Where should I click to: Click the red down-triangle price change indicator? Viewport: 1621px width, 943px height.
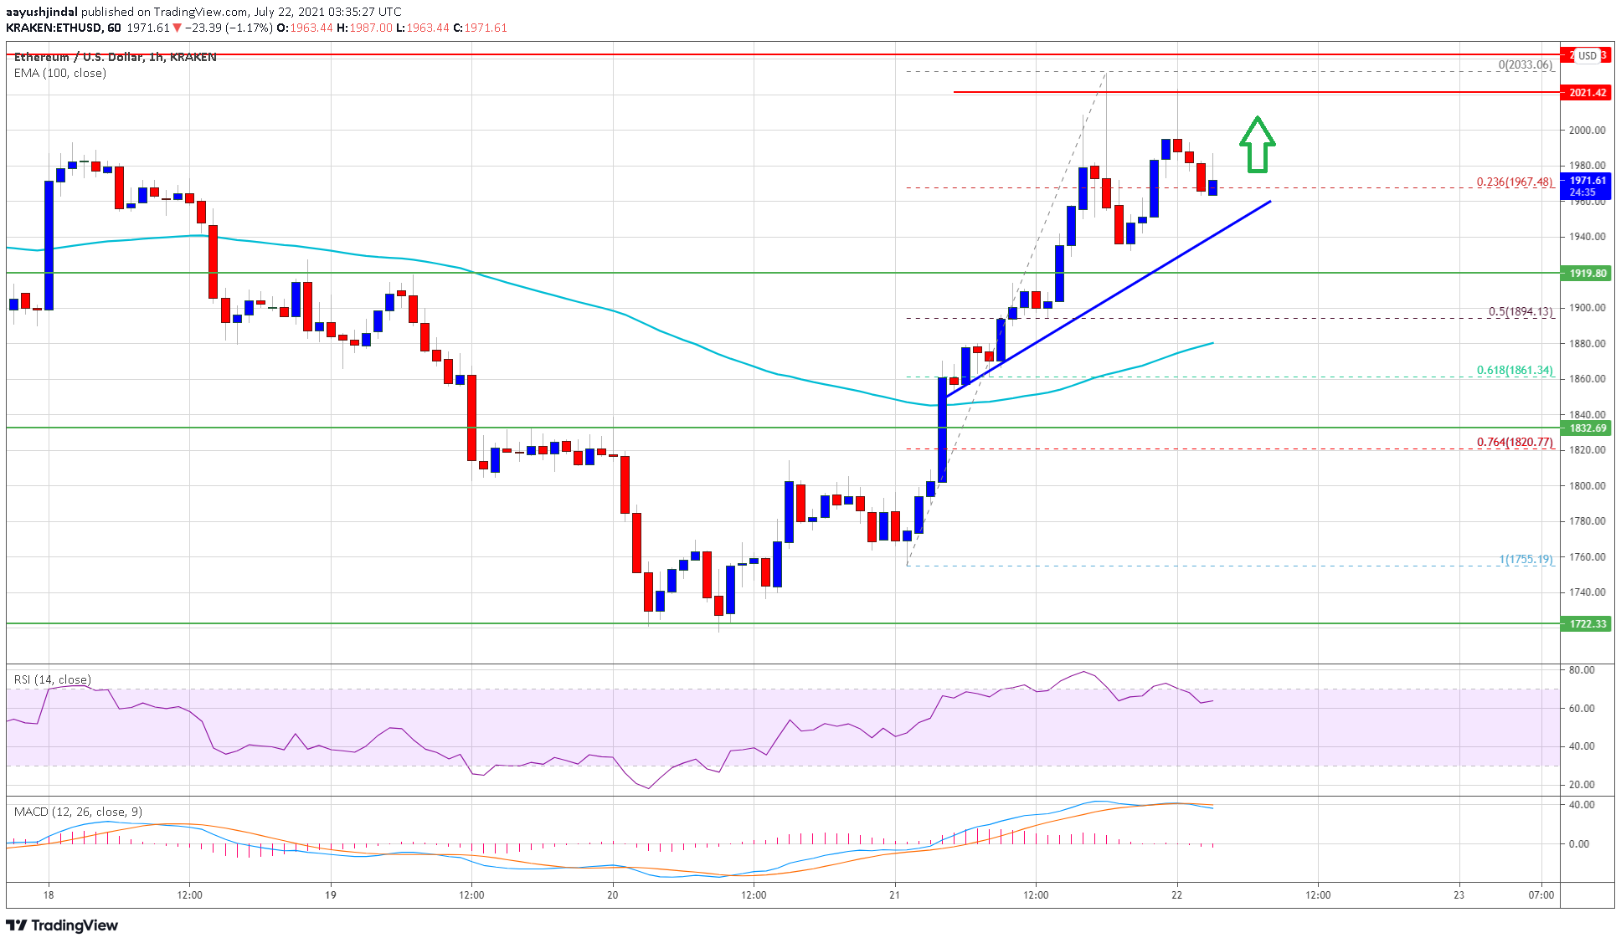click(x=178, y=27)
